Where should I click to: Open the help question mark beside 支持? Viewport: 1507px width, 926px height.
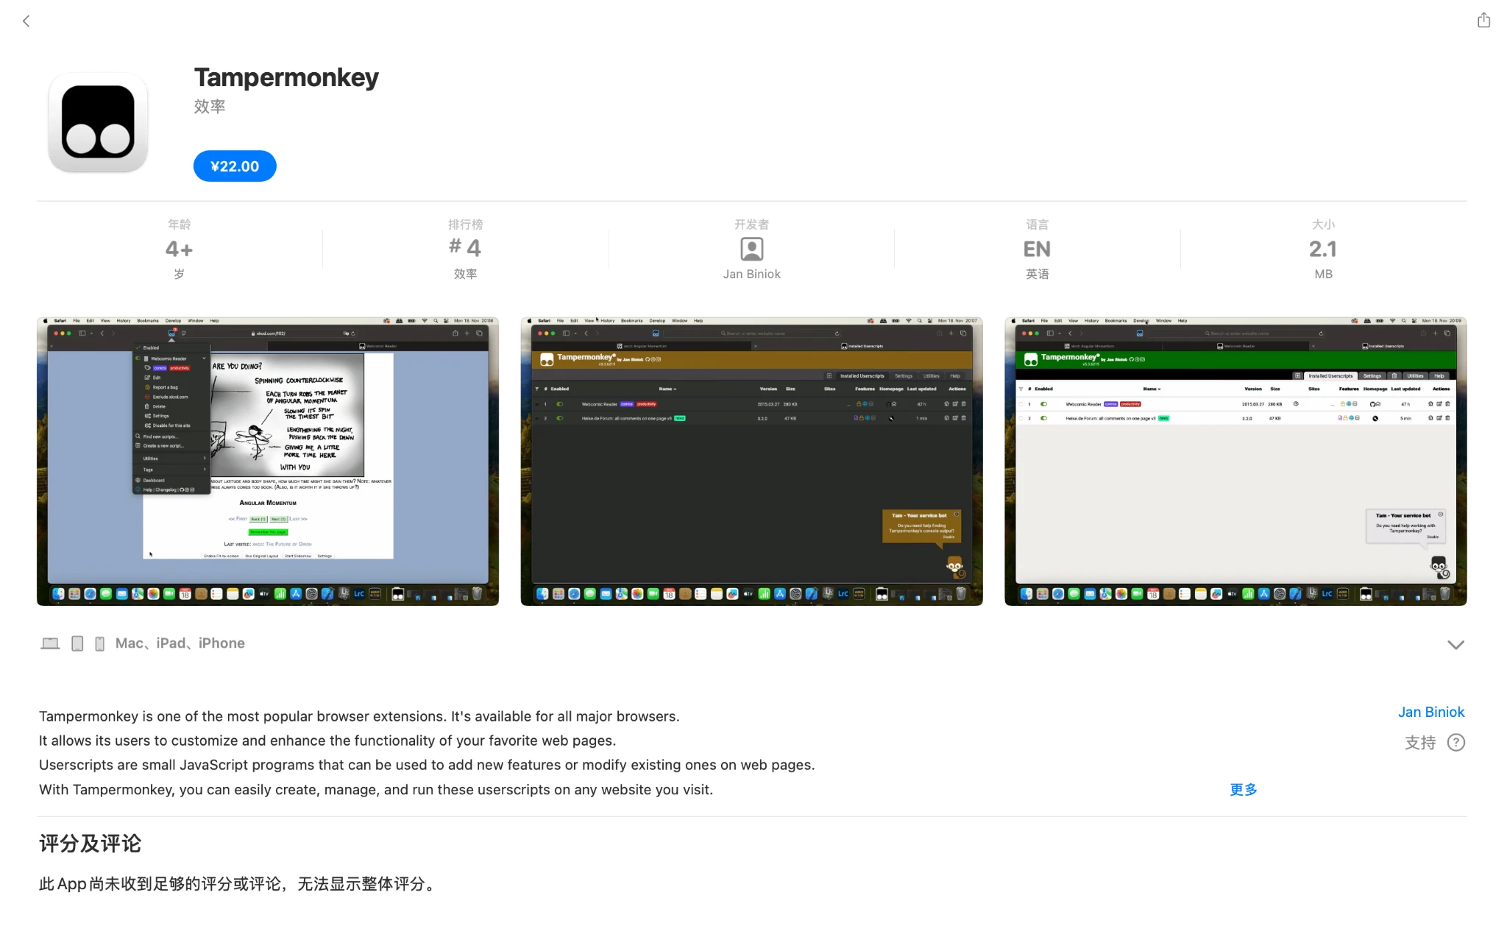1457,743
